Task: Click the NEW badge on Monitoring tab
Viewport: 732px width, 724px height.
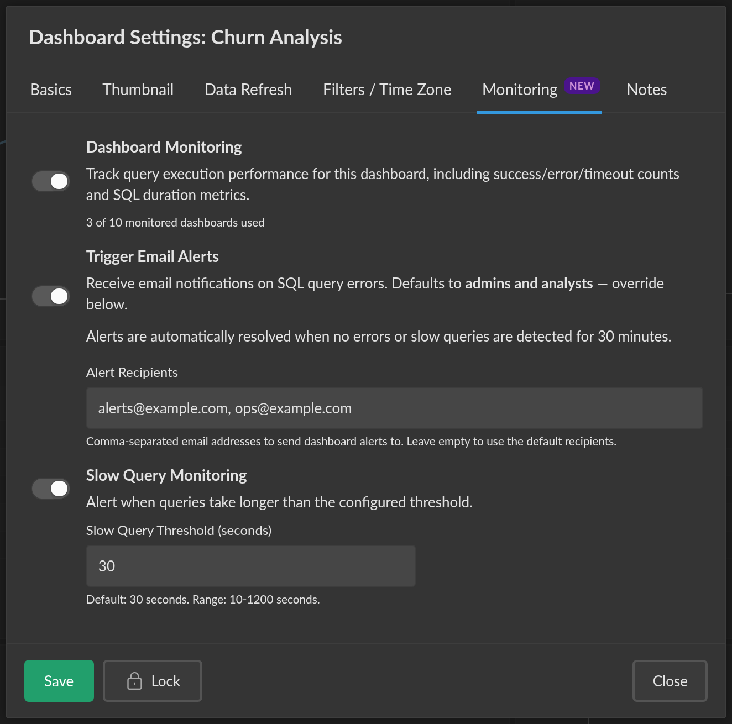Action: (582, 86)
